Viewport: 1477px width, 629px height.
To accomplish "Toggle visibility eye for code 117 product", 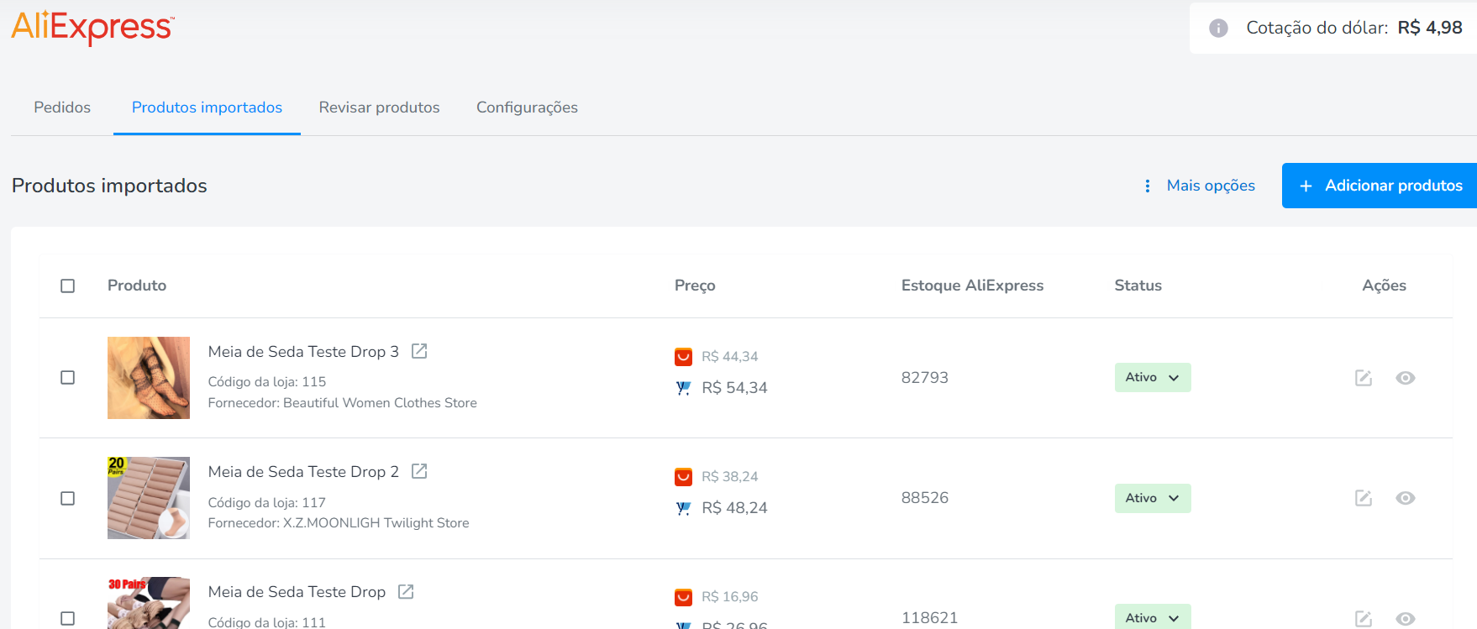I will tap(1406, 498).
